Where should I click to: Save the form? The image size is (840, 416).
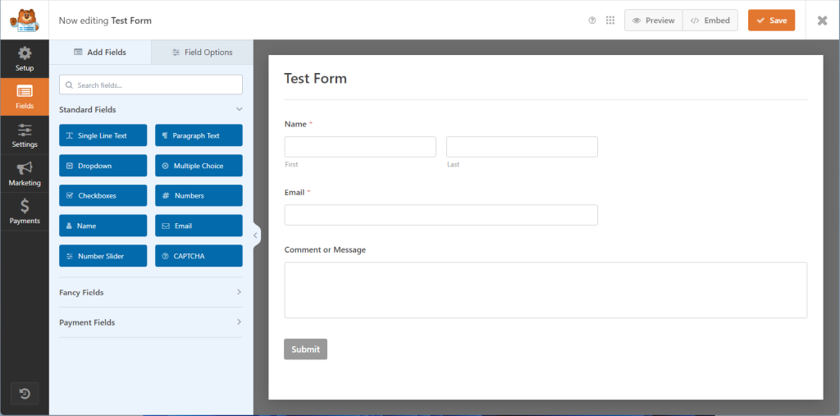(x=771, y=21)
